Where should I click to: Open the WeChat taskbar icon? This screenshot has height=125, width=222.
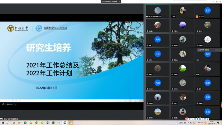click(70, 123)
